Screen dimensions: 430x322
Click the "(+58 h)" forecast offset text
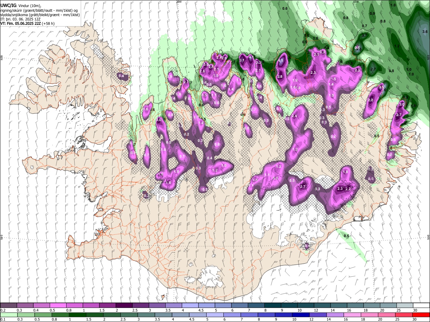coord(49,23)
